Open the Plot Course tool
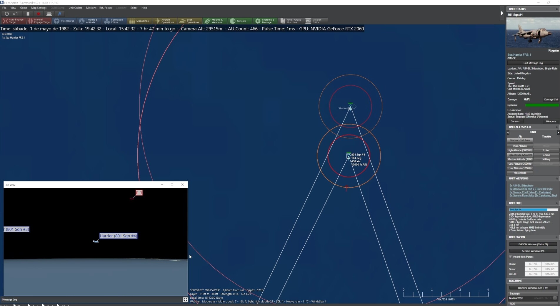560x306 pixels. coord(64,21)
